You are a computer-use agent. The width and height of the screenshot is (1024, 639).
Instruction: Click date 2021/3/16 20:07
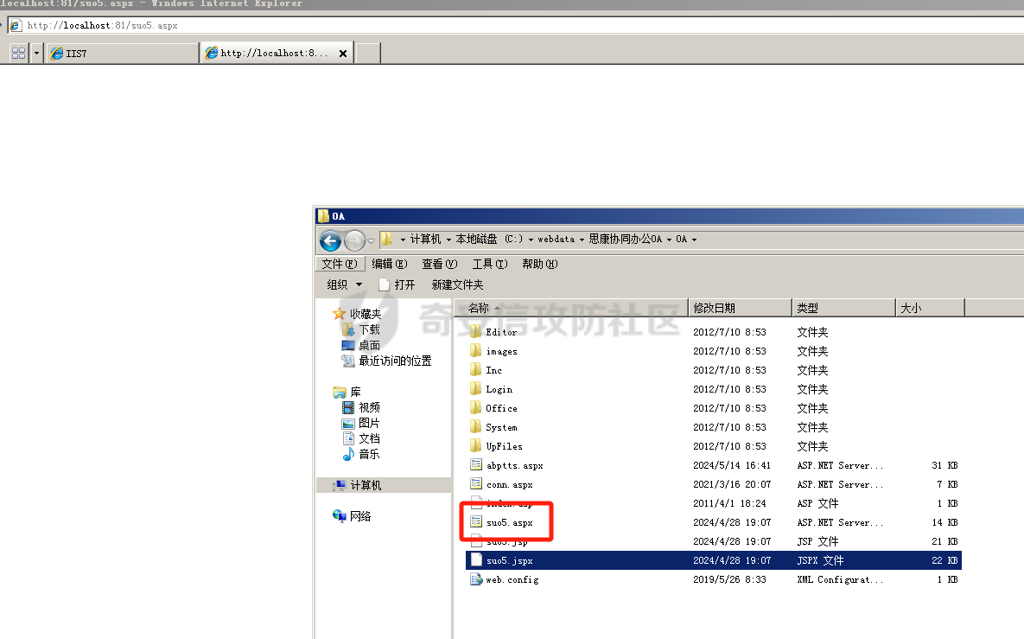pos(732,484)
